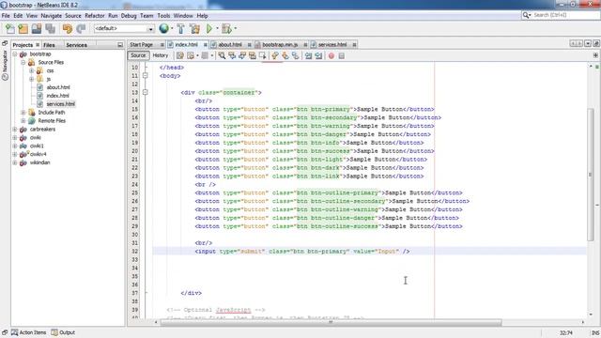Switch to the services.html editor tab
Image resolution: width=601 pixels, height=338 pixels.
click(x=332, y=45)
